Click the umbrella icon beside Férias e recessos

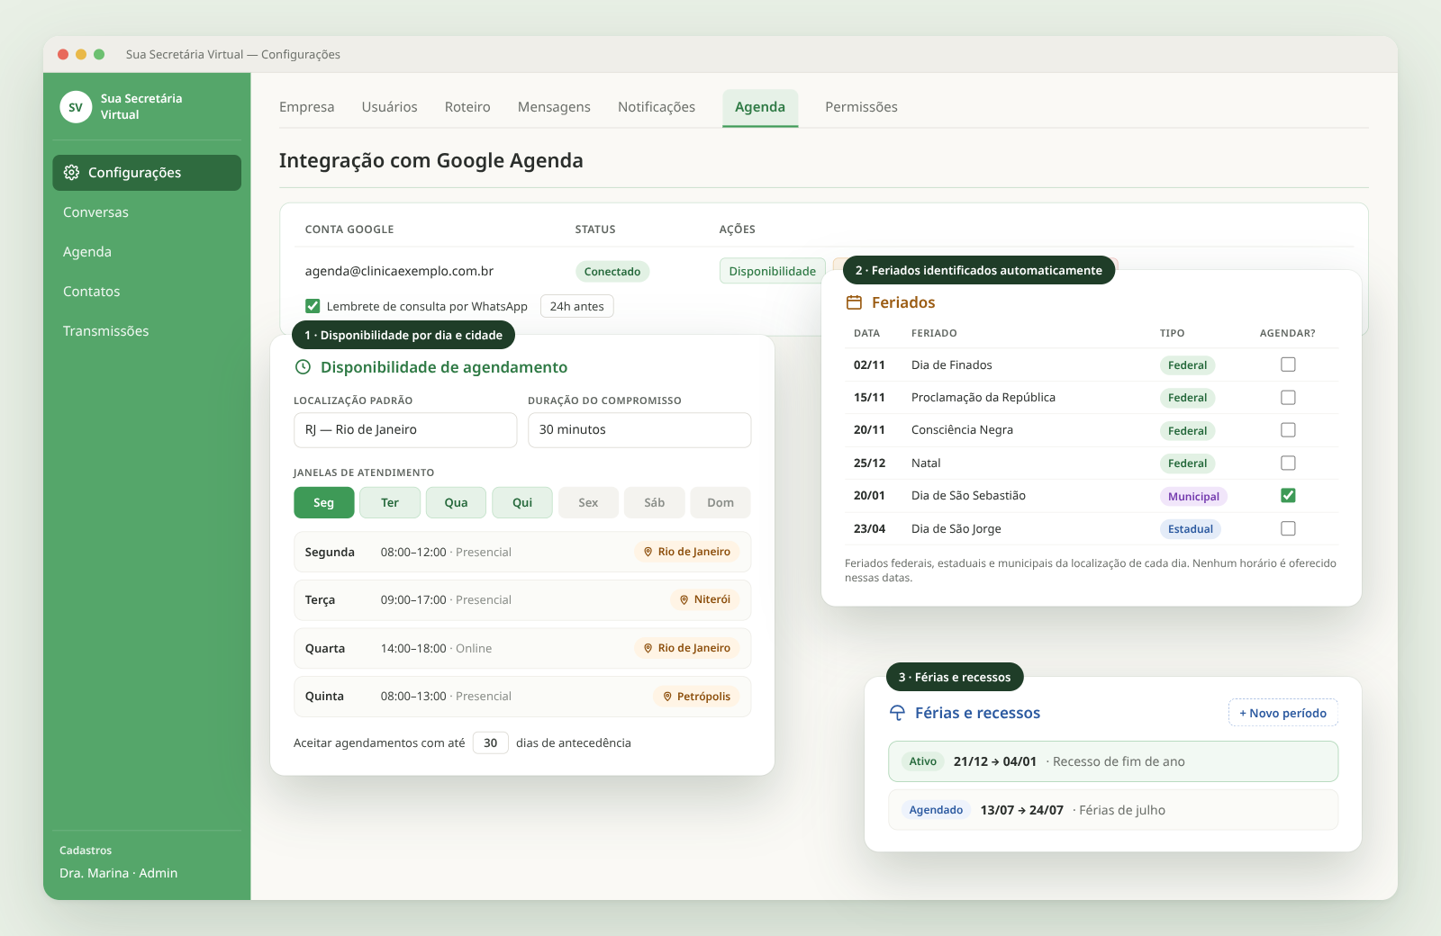coord(897,713)
